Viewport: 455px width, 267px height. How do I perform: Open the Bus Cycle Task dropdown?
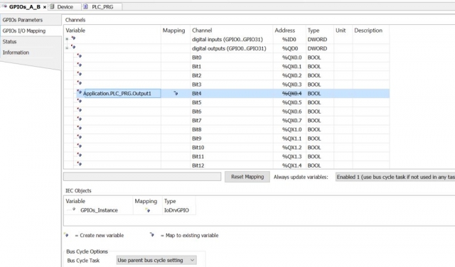(x=156, y=261)
